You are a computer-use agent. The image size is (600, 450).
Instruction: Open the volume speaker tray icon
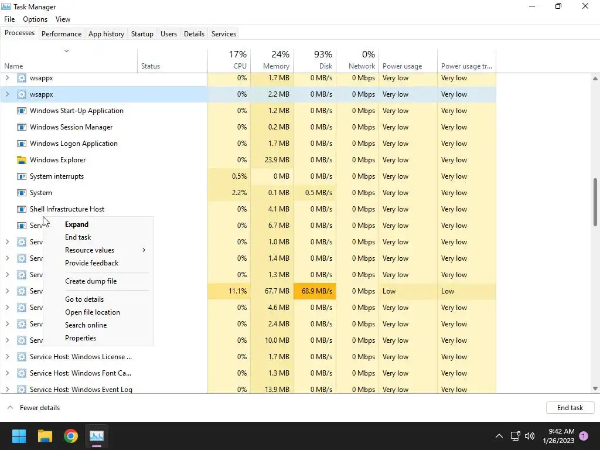[x=530, y=436]
